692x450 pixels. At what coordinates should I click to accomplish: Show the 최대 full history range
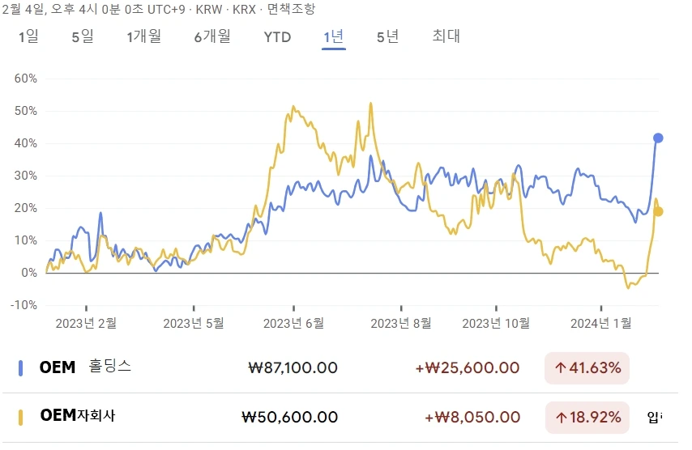click(446, 36)
